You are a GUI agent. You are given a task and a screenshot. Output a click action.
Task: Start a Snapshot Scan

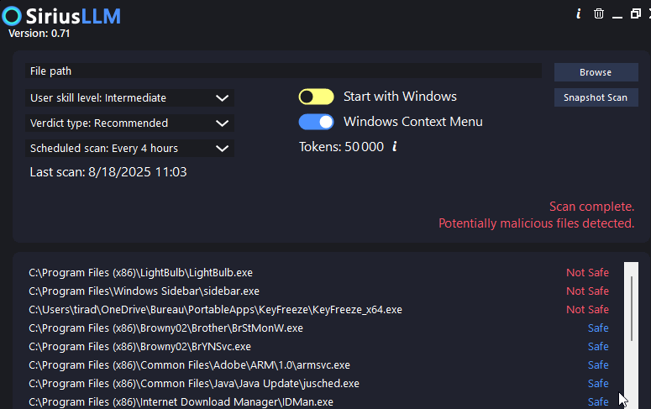pos(596,97)
